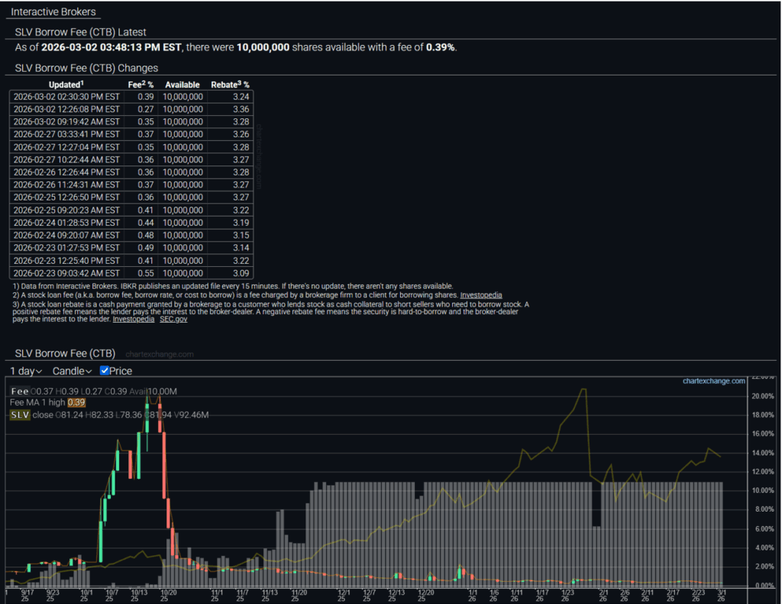Viewport: 782px width, 604px height.
Task: Click the Fee MA 1 high legend label
Action: (37, 403)
